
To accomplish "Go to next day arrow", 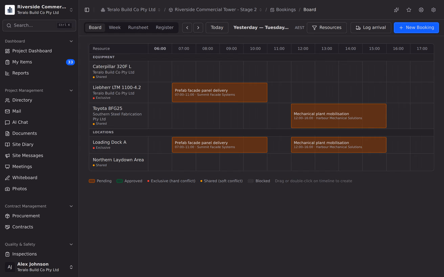I will coord(198,28).
